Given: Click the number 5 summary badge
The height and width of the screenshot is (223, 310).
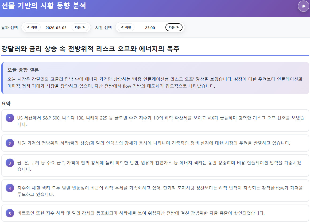Looking at the screenshot, I should point(10,213).
